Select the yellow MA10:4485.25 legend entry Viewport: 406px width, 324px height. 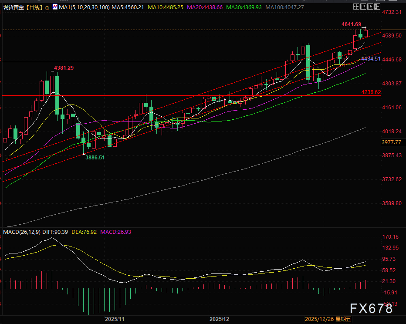click(165, 7)
